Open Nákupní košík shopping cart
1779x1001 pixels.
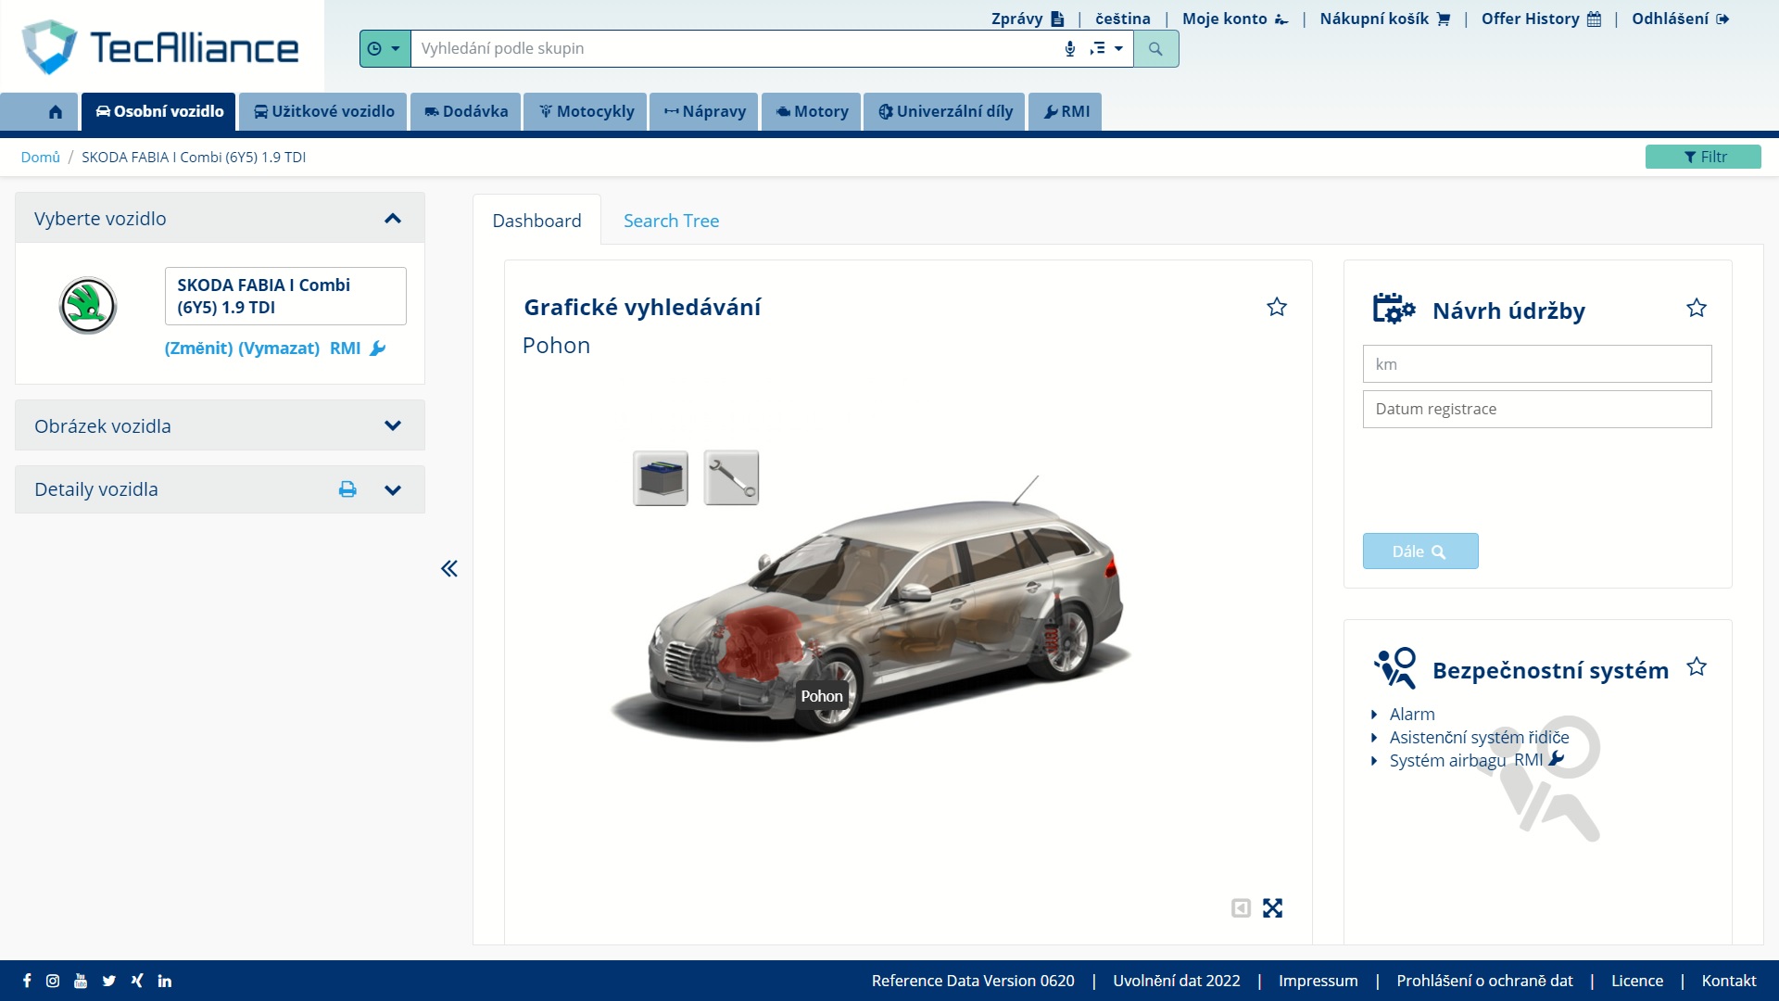1384,19
